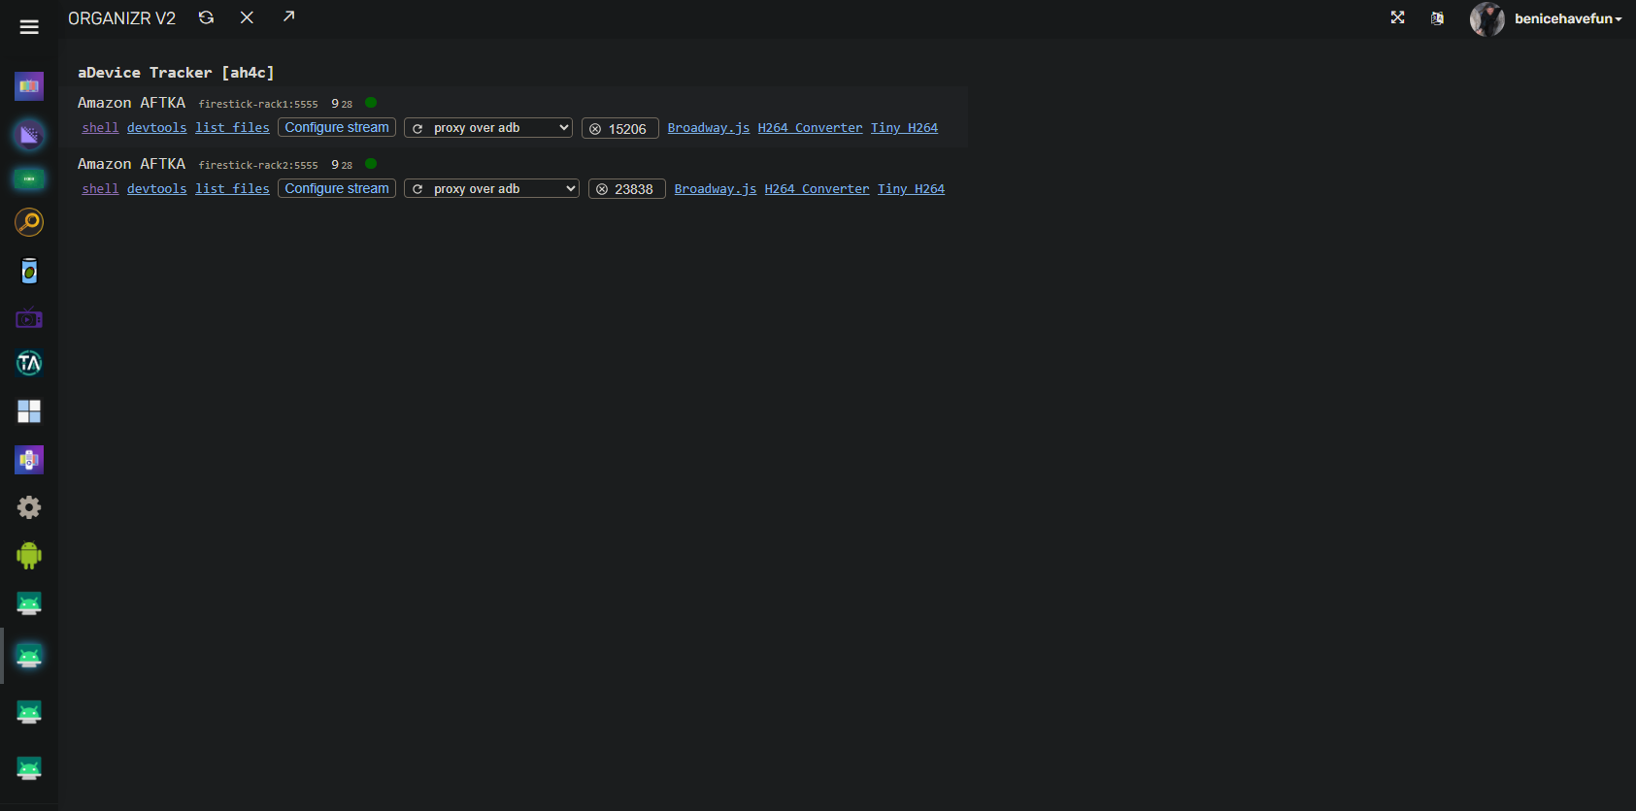Open H264 Converter link for firestick-rack2
This screenshot has height=811, width=1636.
pos(817,189)
